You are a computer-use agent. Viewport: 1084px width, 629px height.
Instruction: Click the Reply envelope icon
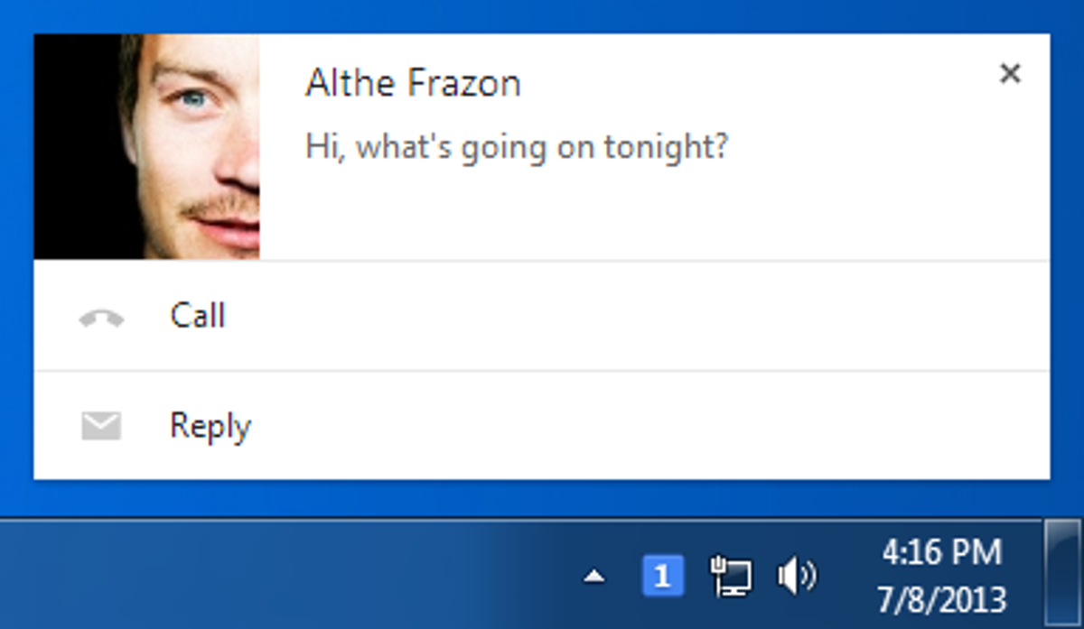tap(102, 425)
